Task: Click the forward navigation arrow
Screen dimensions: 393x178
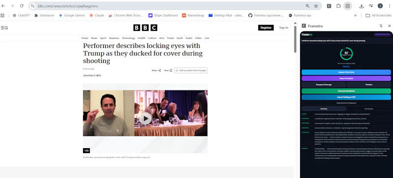Action: pyautogui.click(x=12, y=6)
